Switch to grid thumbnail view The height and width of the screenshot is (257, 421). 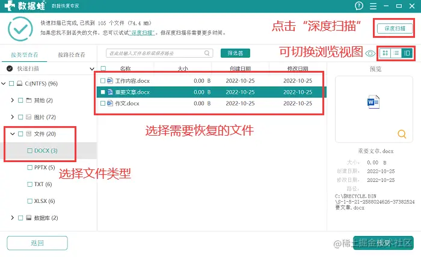coord(385,53)
